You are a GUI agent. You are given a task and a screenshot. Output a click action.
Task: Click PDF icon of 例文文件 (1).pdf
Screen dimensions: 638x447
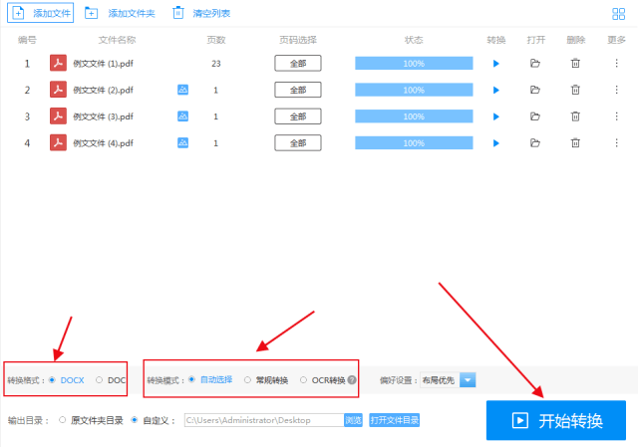(58, 64)
